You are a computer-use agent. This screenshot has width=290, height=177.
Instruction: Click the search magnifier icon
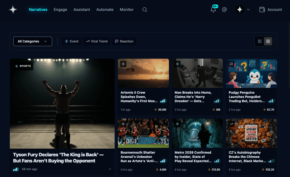144,10
